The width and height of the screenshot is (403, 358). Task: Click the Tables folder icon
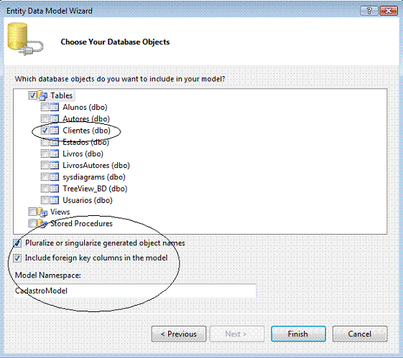pyautogui.click(x=42, y=95)
